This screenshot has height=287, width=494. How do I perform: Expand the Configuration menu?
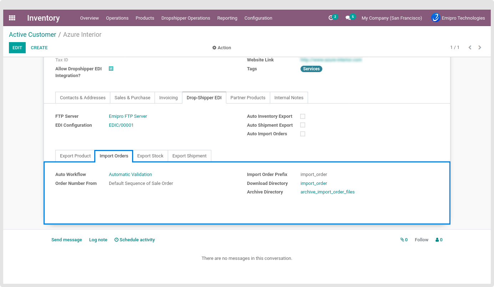(x=258, y=18)
